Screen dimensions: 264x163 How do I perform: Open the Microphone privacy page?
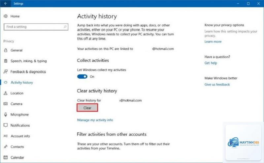(x=19, y=115)
